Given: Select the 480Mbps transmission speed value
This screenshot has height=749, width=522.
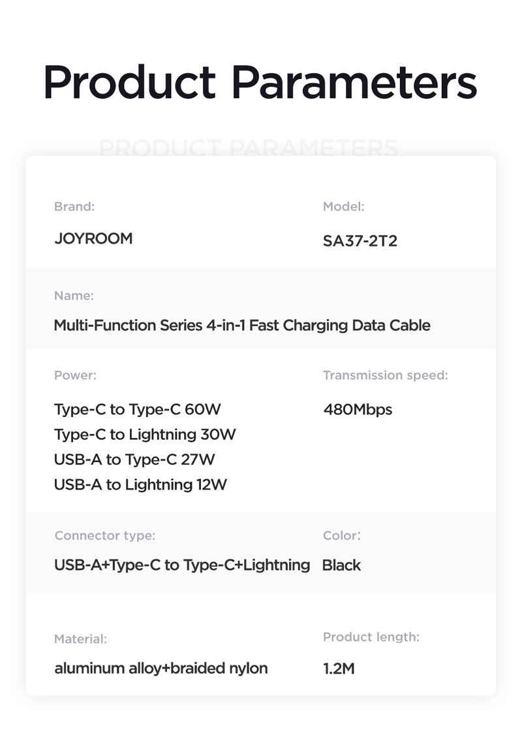Looking at the screenshot, I should (x=358, y=410).
